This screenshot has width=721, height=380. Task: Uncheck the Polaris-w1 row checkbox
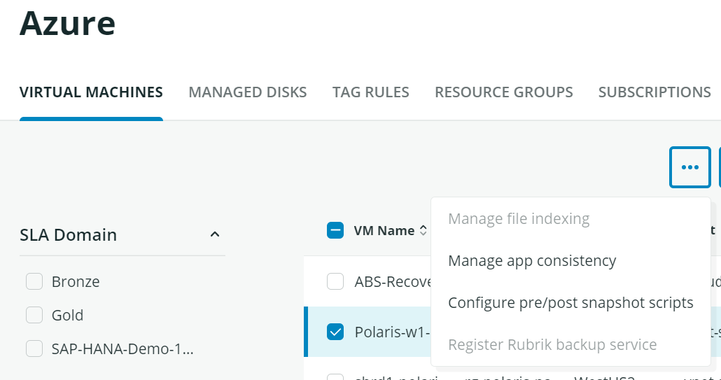[335, 332]
